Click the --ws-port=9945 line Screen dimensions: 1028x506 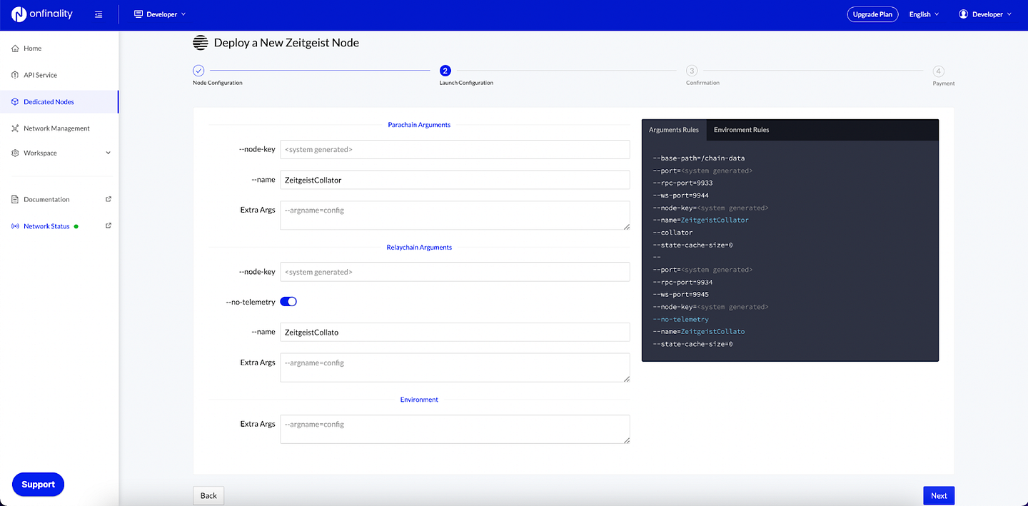tap(680, 295)
